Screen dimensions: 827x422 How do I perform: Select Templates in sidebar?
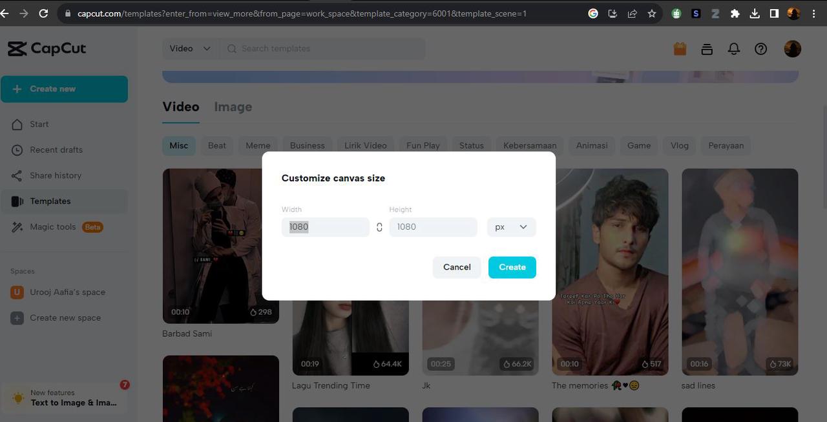pyautogui.click(x=64, y=201)
